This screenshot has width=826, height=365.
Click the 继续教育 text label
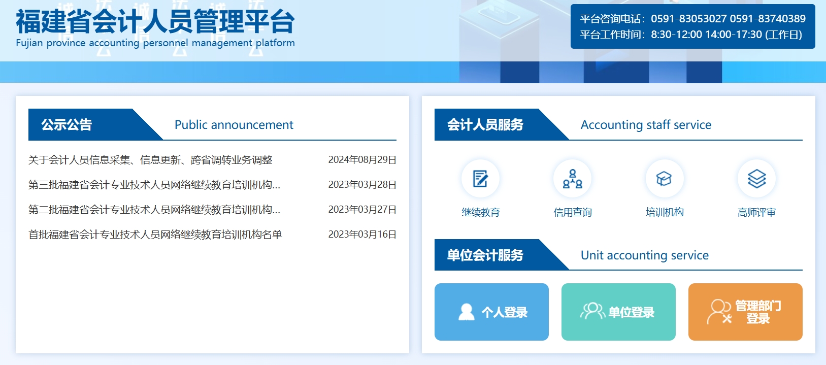480,212
